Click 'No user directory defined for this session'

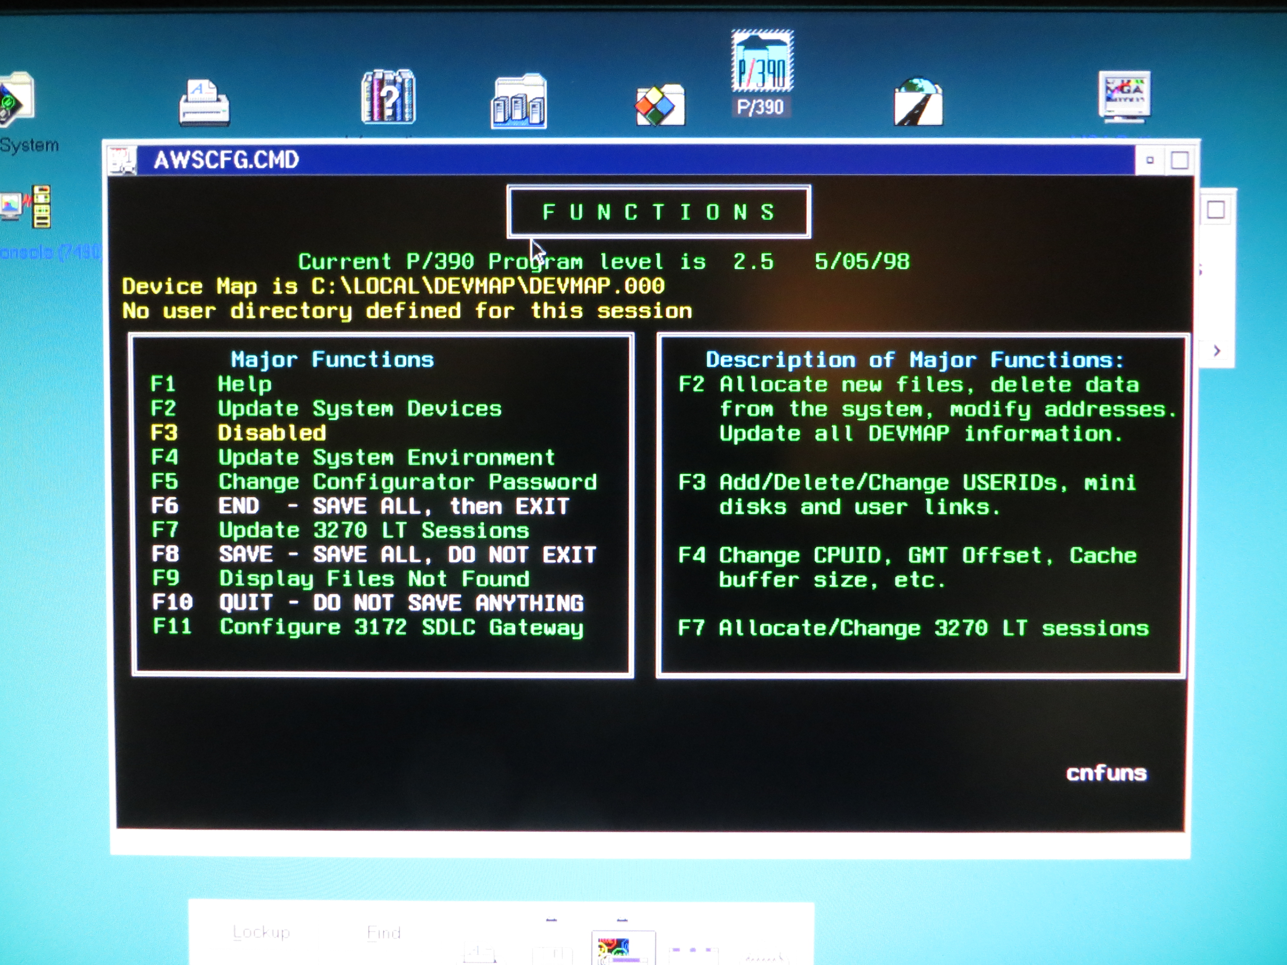click(x=407, y=311)
